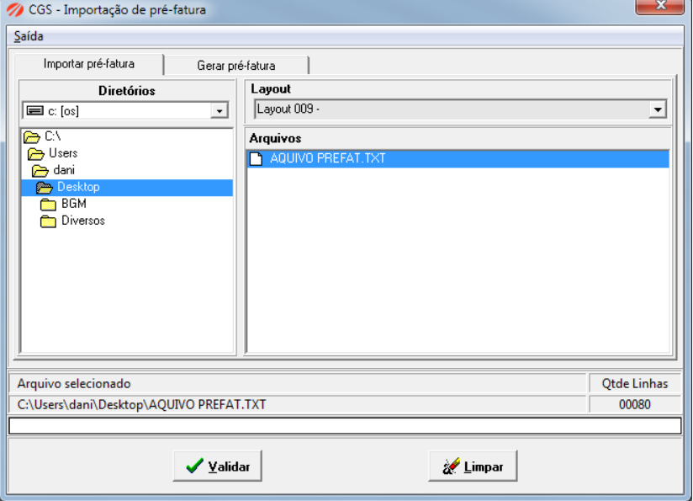The height and width of the screenshot is (501, 693).
Task: Click the BGM folder icon
Action: pos(48,204)
